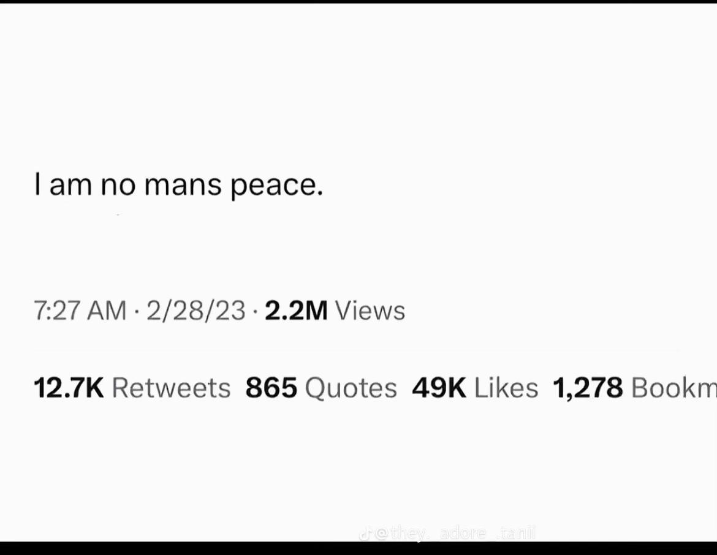717x555 pixels.
Task: Click the word "peace." in the tweet
Action: point(276,186)
